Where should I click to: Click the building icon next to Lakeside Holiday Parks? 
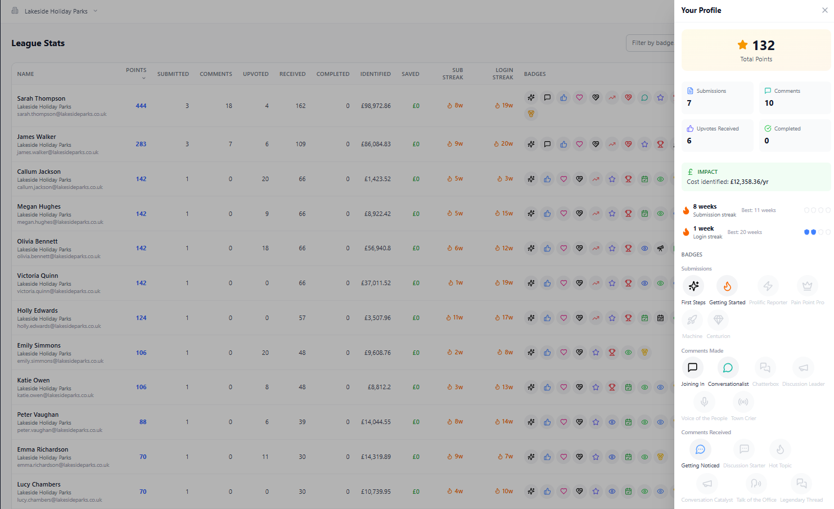[14, 10]
